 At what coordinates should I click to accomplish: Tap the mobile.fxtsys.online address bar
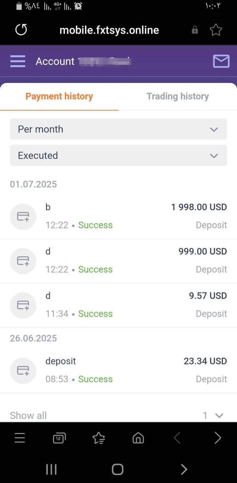coord(109,30)
